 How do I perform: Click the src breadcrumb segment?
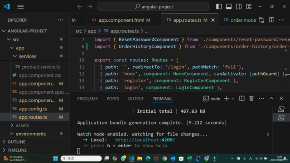tap(78, 31)
